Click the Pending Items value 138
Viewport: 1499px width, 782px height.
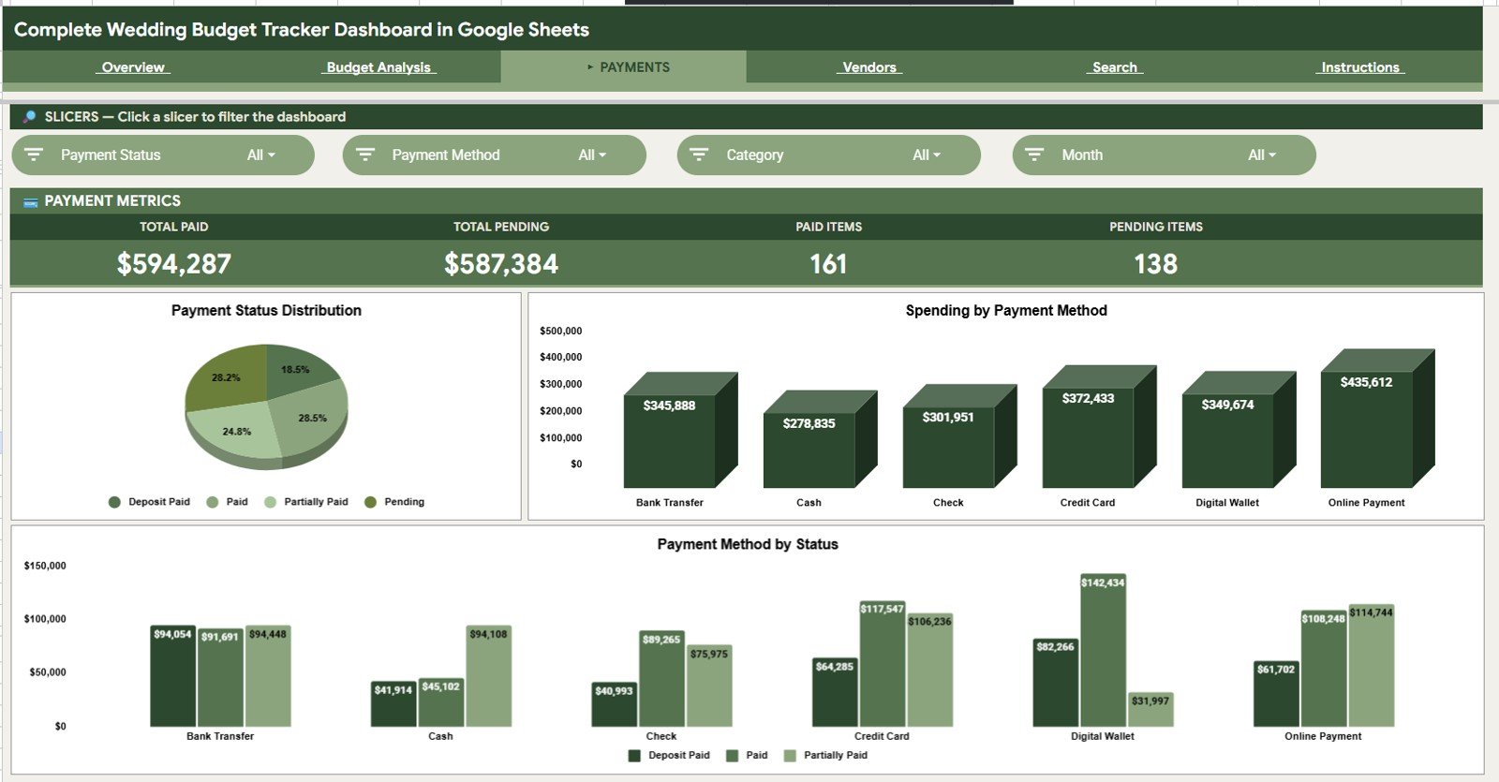1155,264
